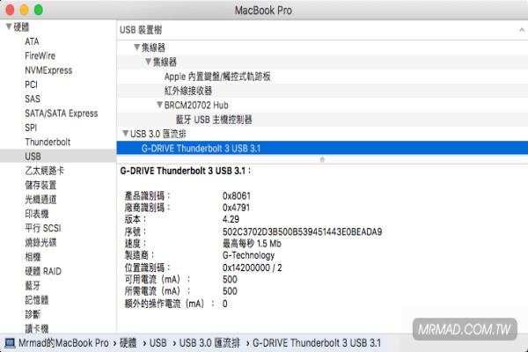This screenshot has height=352, width=528.
Task: Select 診斷 in the sidebar
Action: tap(33, 315)
